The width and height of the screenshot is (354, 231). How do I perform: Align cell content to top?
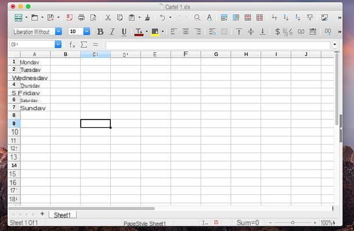(x=239, y=31)
